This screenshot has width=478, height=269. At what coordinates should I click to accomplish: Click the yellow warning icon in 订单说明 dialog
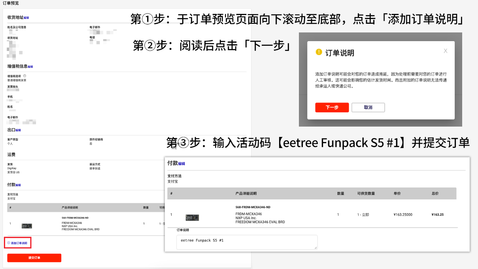(x=319, y=52)
